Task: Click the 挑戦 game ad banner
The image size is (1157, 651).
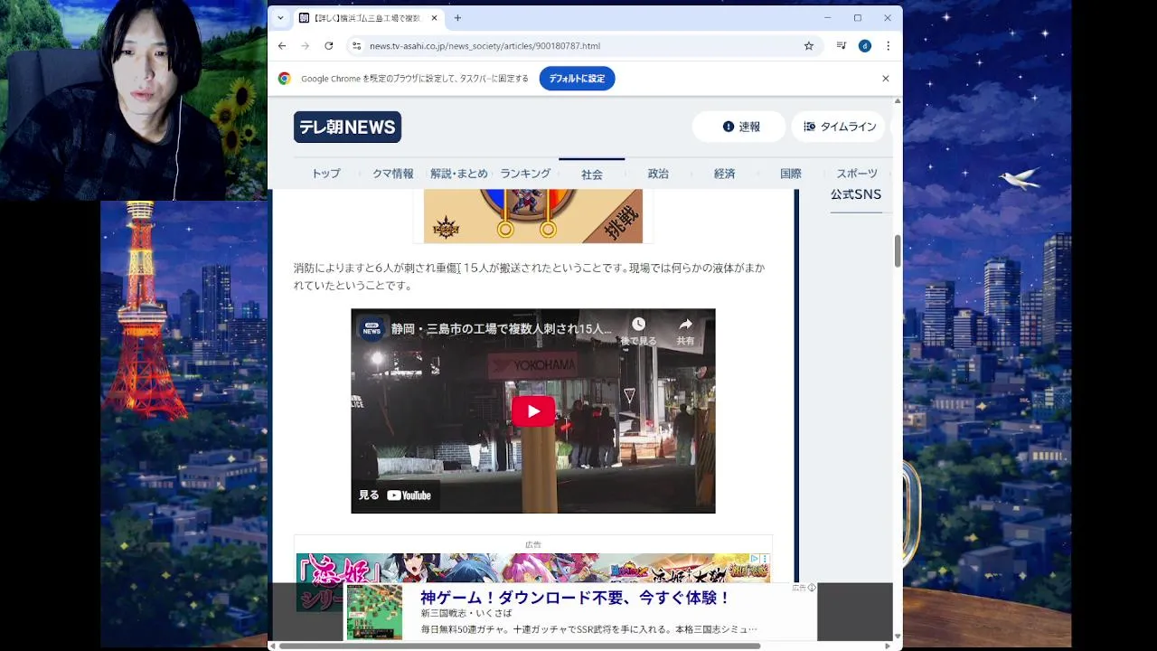Action: pos(533,216)
